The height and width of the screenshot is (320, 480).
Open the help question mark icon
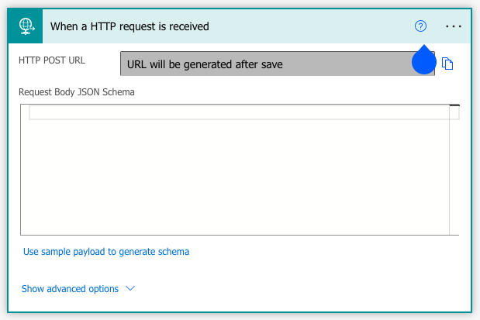click(420, 26)
